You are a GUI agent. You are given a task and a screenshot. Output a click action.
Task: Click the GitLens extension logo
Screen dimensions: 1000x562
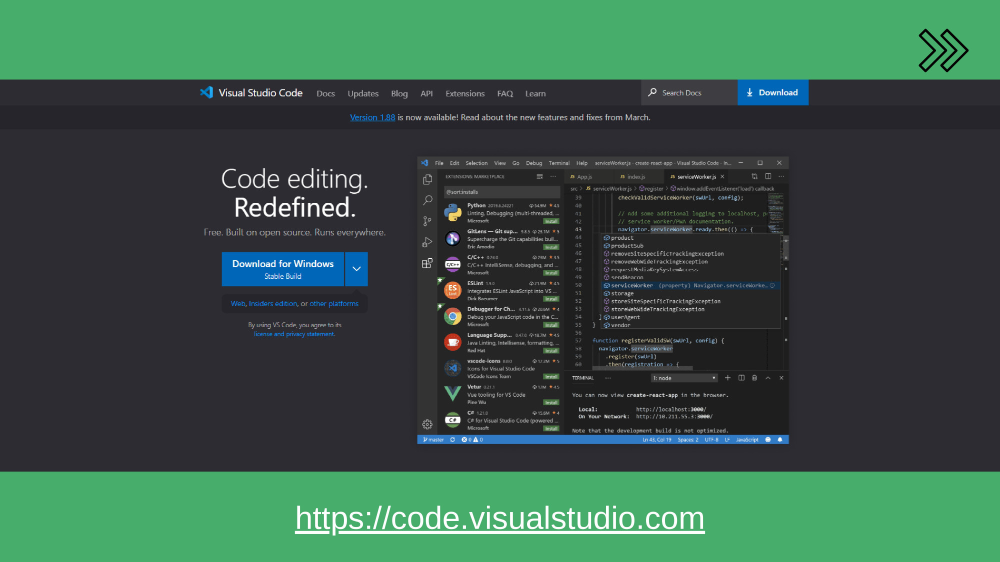tap(452, 239)
